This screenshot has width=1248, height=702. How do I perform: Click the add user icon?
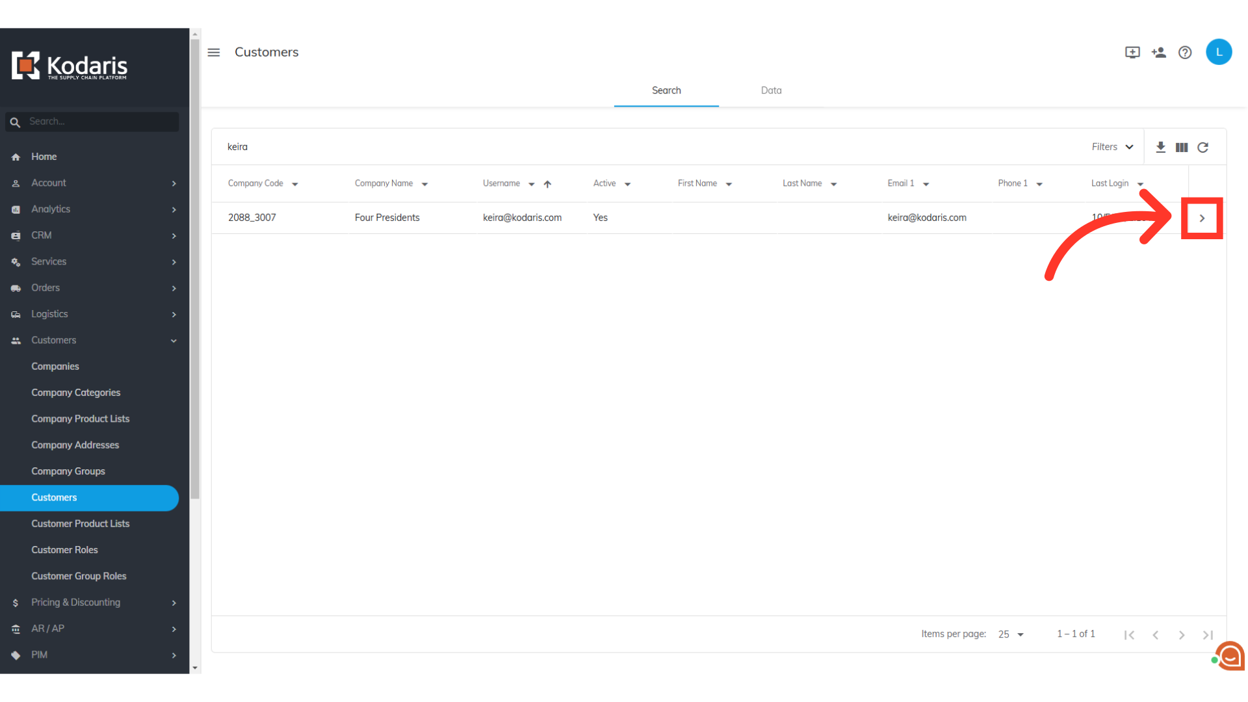pos(1158,53)
